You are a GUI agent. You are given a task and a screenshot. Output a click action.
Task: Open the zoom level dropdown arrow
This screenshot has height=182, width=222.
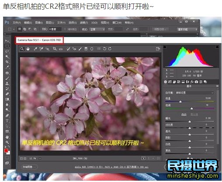pos(40,158)
